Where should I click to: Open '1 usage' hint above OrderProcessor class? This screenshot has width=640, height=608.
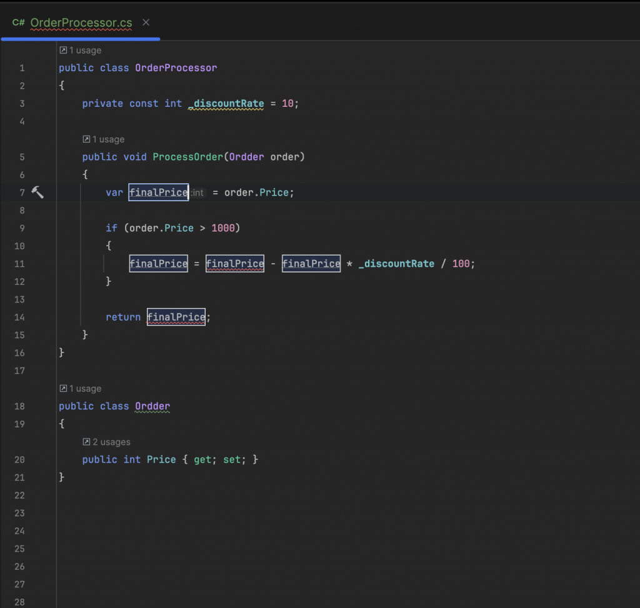click(81, 50)
